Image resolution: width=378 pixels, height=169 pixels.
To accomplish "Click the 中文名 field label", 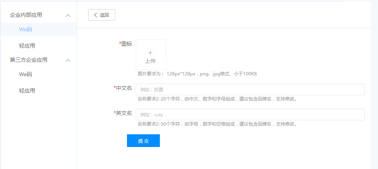I will click(123, 88).
